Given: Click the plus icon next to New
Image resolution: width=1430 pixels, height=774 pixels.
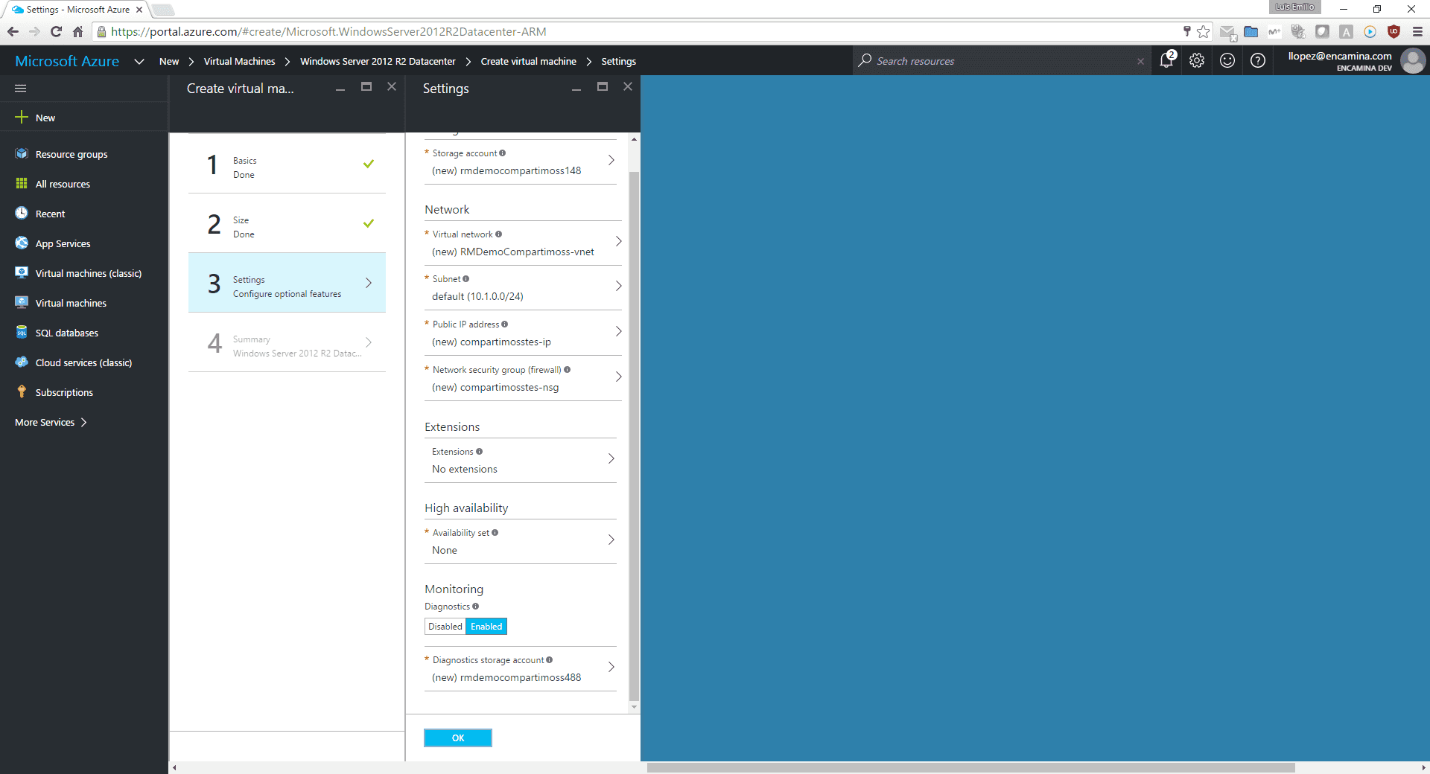Looking at the screenshot, I should coord(22,117).
